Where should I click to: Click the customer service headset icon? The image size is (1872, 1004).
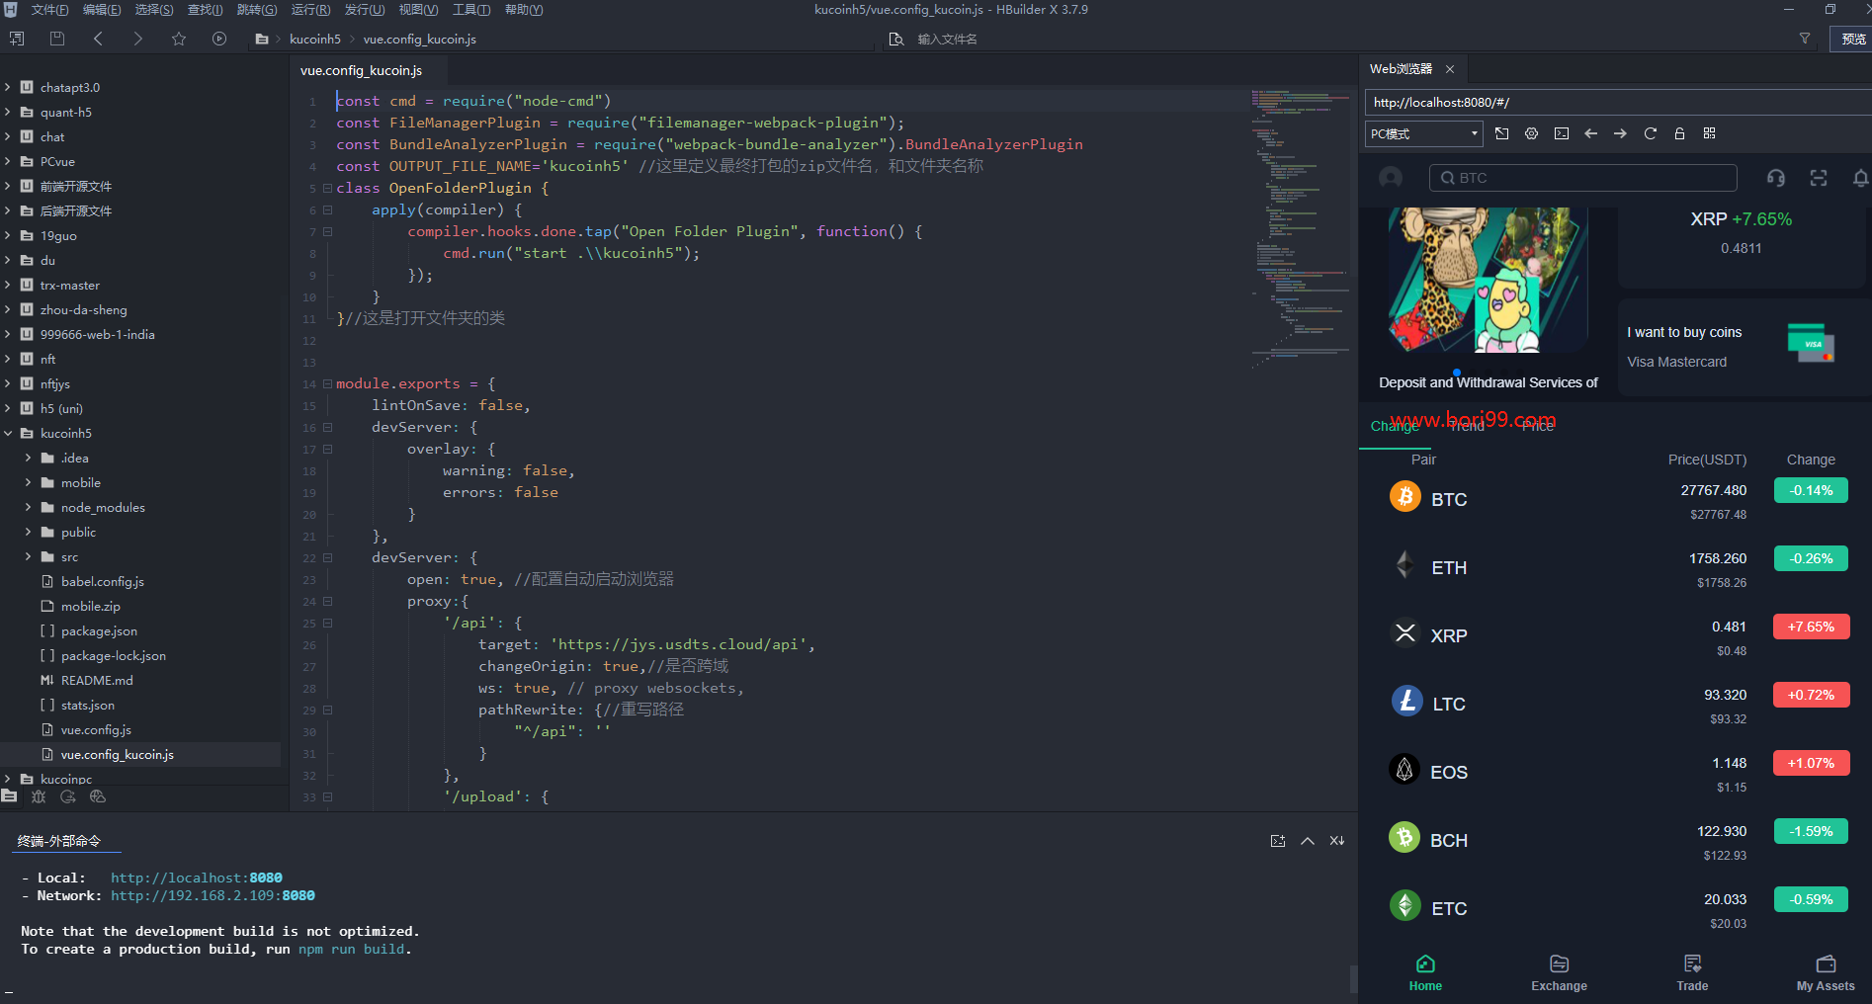click(1776, 178)
